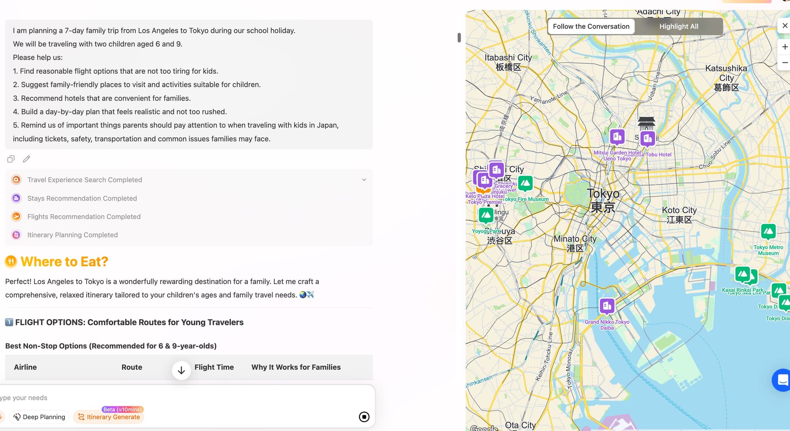Image resolution: width=790 pixels, height=431 pixels.
Task: Click the Type your needs input box
Action: (x=158, y=398)
